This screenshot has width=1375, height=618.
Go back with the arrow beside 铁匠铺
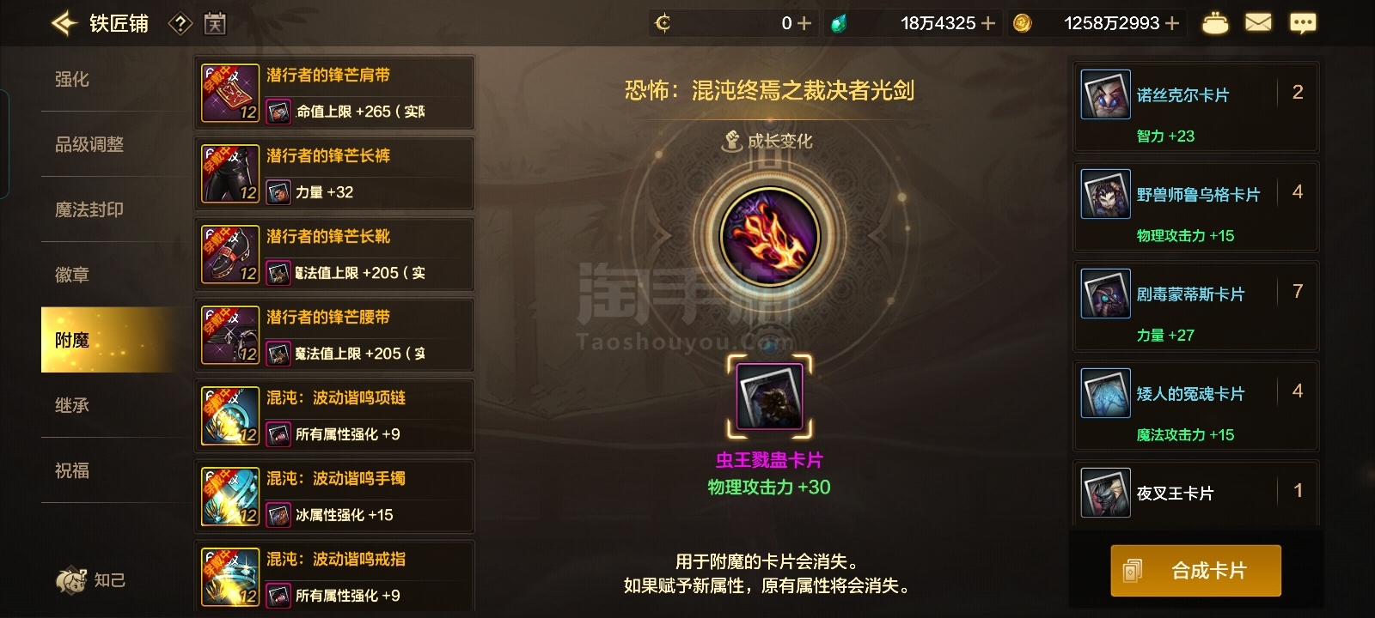coord(65,23)
